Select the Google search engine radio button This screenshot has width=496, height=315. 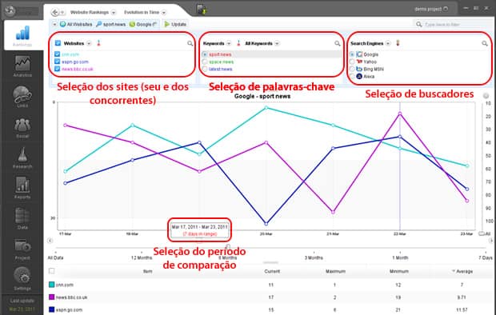tap(352, 54)
